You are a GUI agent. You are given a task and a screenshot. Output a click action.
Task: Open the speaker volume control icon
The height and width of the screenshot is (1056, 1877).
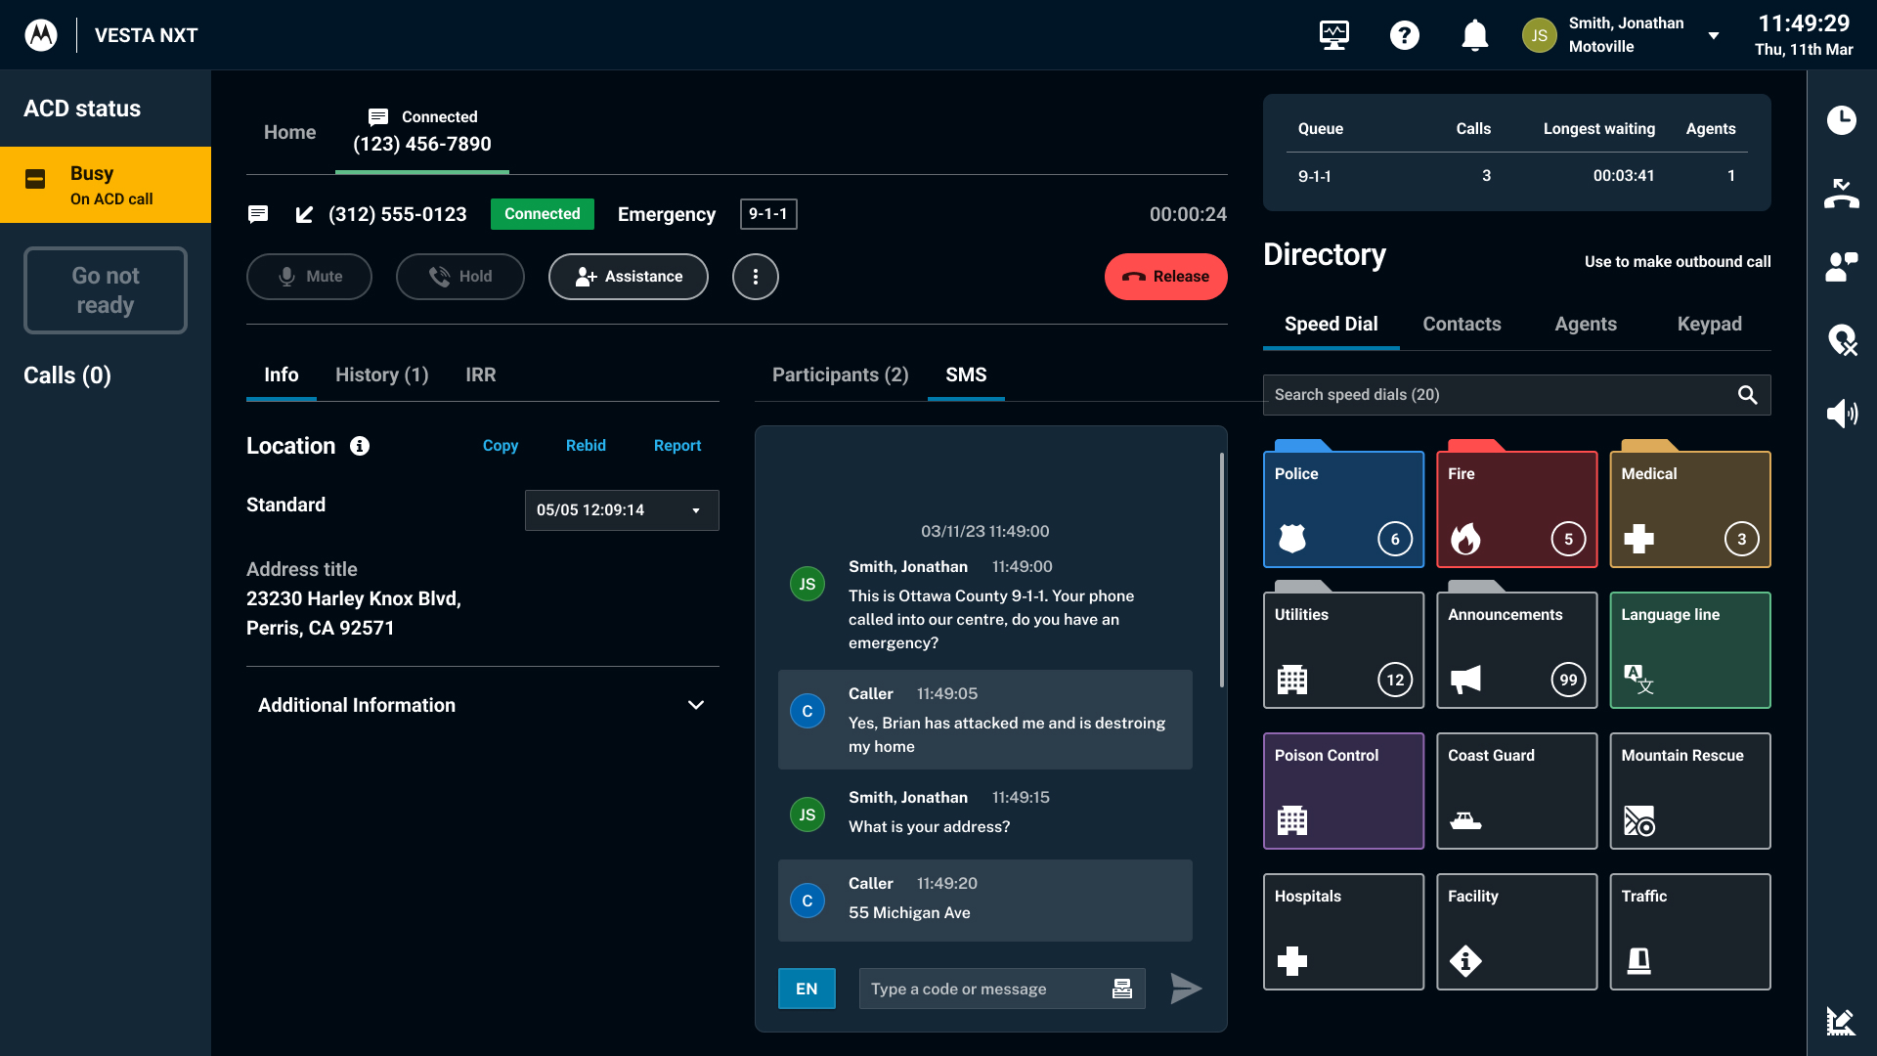click(x=1844, y=413)
